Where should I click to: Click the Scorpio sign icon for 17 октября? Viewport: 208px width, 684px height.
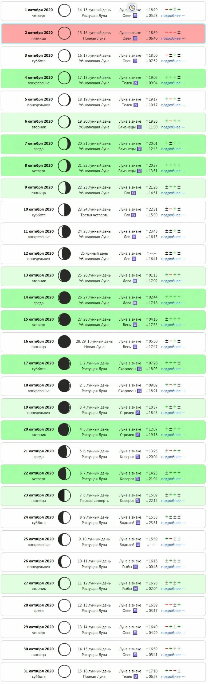[x=139, y=369]
